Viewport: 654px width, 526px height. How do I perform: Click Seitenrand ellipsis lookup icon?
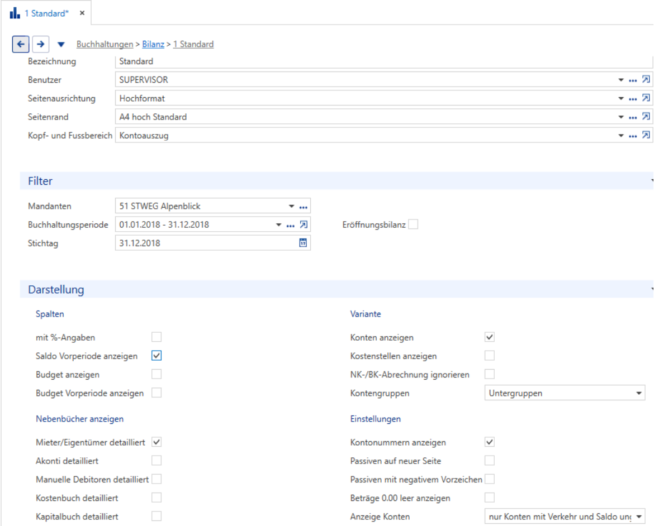633,117
